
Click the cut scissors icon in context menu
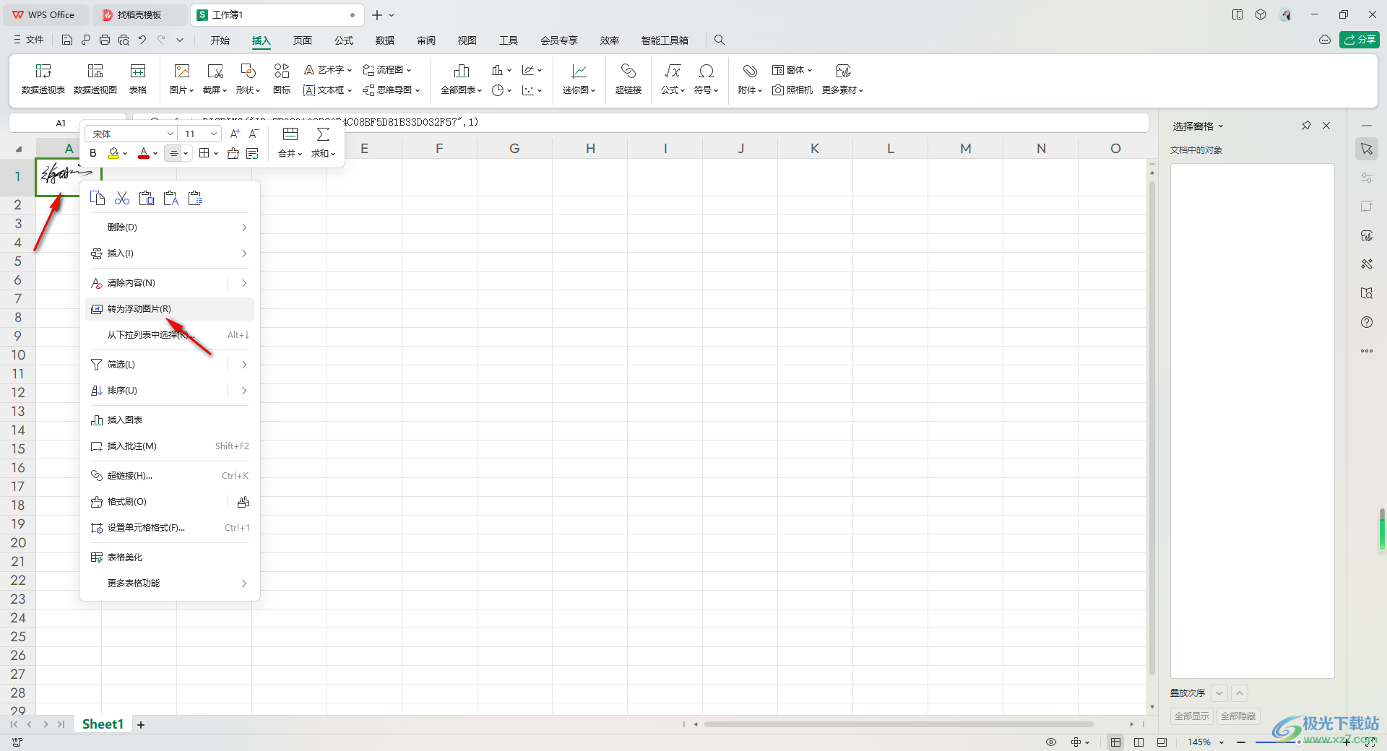122,198
